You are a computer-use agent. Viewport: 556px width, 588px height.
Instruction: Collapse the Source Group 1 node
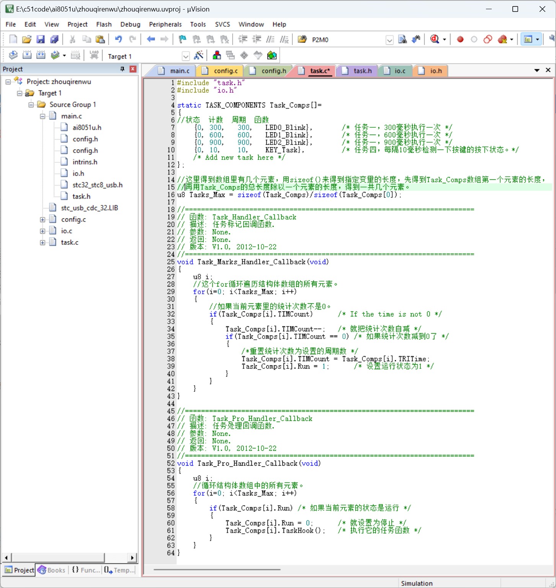pyautogui.click(x=31, y=105)
